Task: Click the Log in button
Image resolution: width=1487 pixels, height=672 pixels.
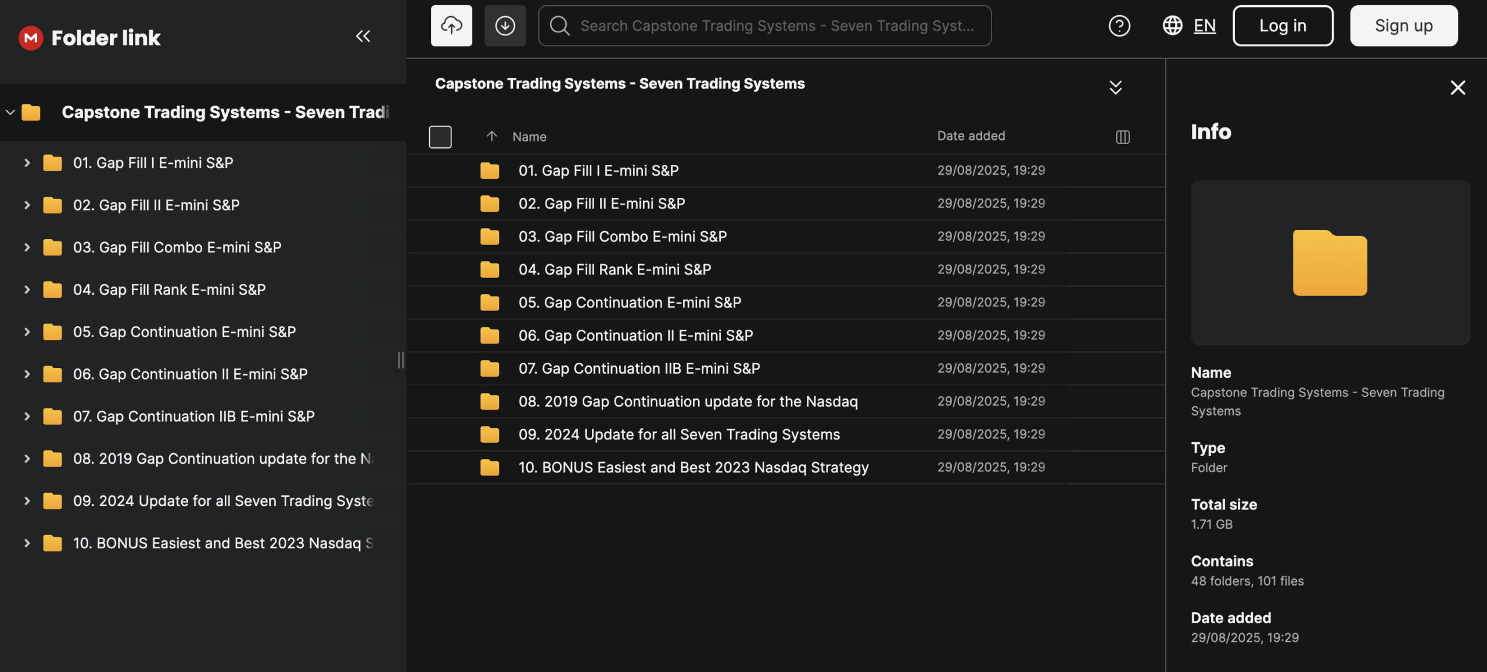Action: coord(1283,26)
